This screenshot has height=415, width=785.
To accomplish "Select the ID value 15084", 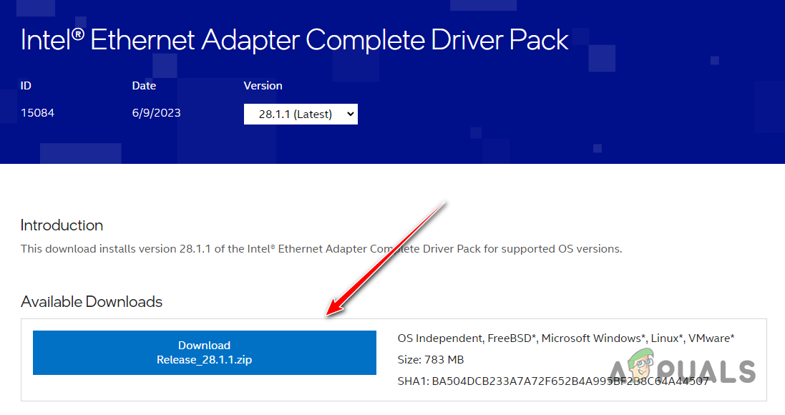I will tap(37, 112).
